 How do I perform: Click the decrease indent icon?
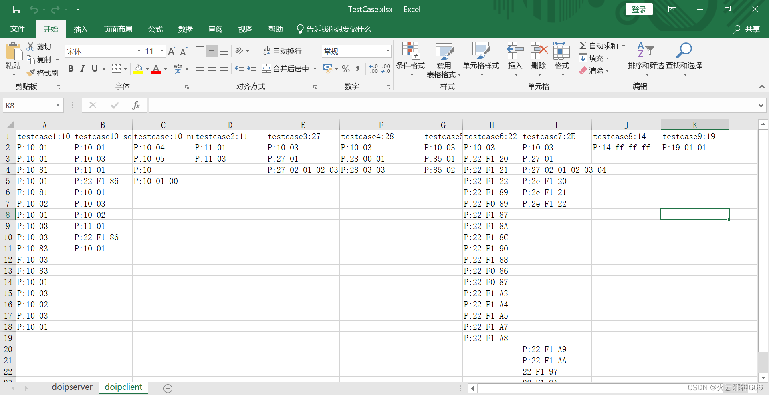pyautogui.click(x=239, y=68)
